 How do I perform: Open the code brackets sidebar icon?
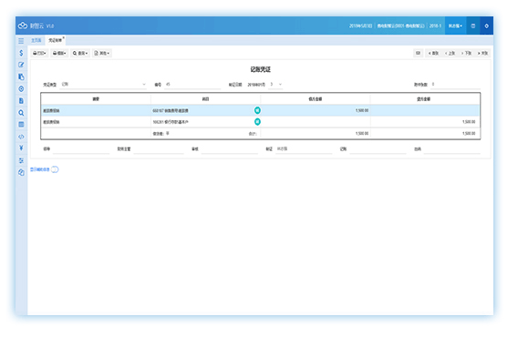pyautogui.click(x=21, y=137)
